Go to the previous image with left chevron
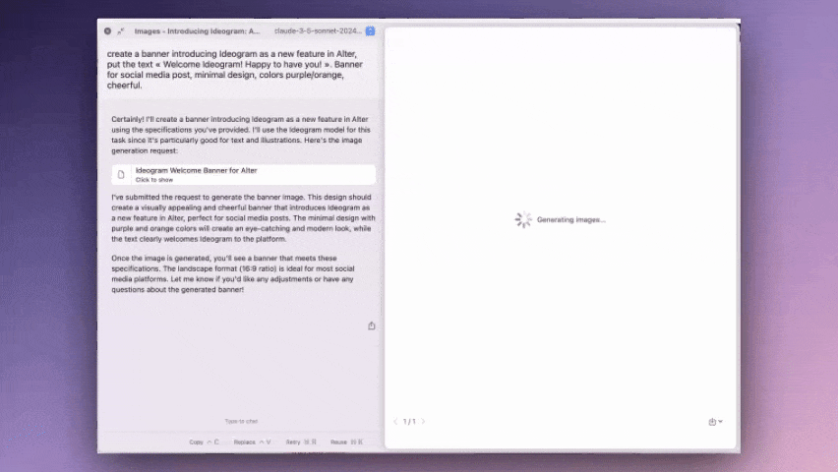This screenshot has width=838, height=472. (395, 421)
